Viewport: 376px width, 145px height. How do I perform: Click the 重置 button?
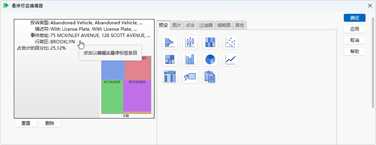pos(26,123)
